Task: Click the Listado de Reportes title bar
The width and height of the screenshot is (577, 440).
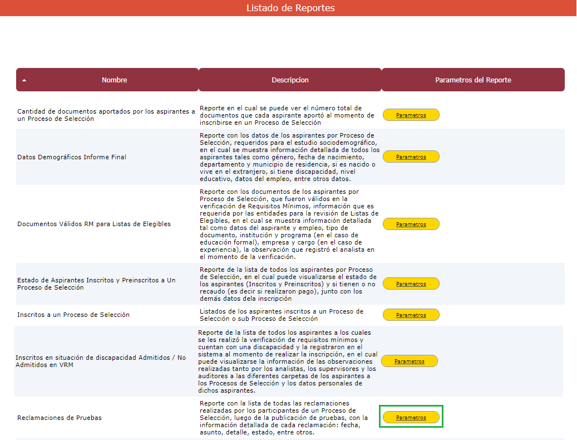Action: coord(290,8)
